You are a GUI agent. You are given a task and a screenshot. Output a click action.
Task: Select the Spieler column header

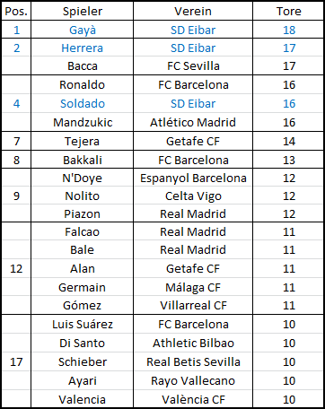[x=83, y=11]
